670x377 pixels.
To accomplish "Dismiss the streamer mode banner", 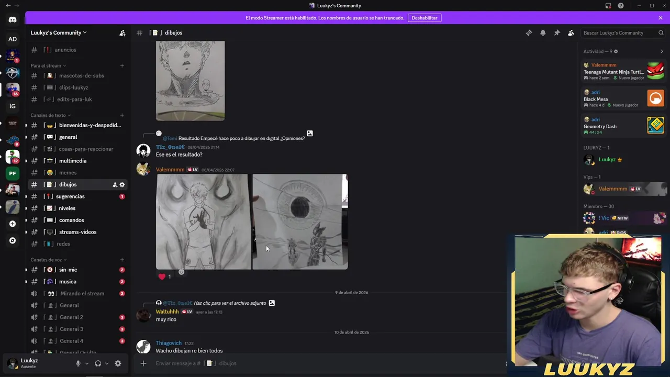I will (x=661, y=18).
